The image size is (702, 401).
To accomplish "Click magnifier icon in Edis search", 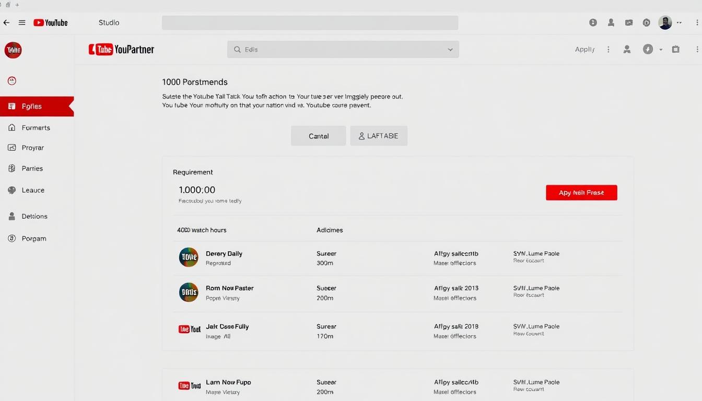I will tap(237, 50).
